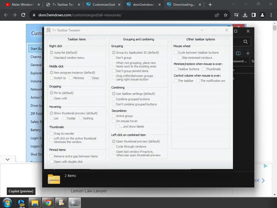Image resolution: width=277 pixels, height=208 pixels.
Task: Select Battery in CustomizerGod sidebar
Action: pos(35,130)
